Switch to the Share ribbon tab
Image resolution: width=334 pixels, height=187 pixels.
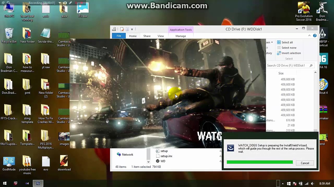[147, 36]
